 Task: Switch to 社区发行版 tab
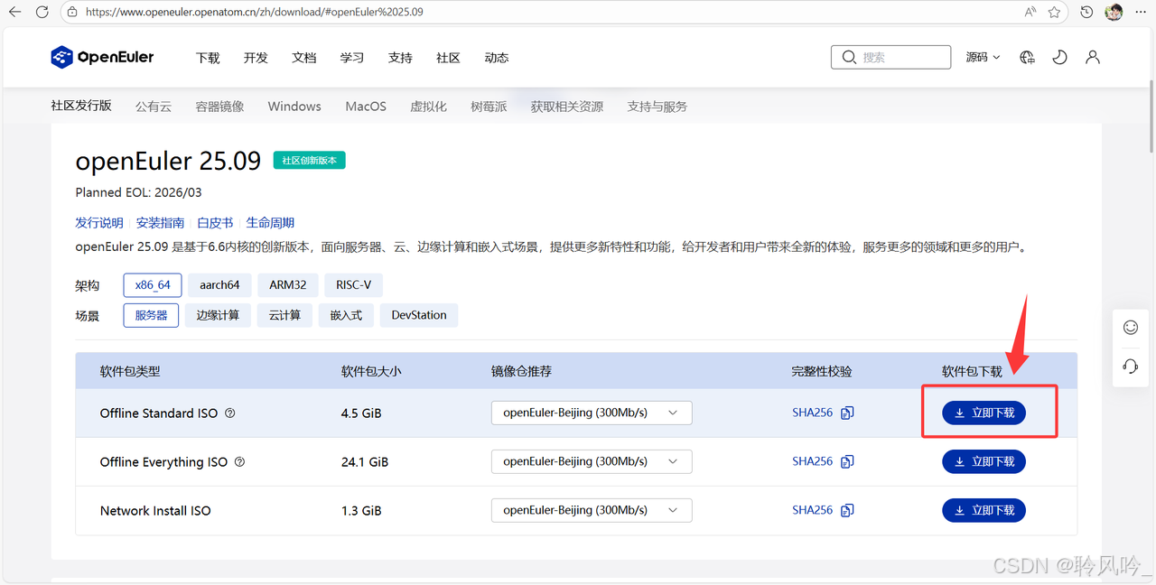coord(81,106)
